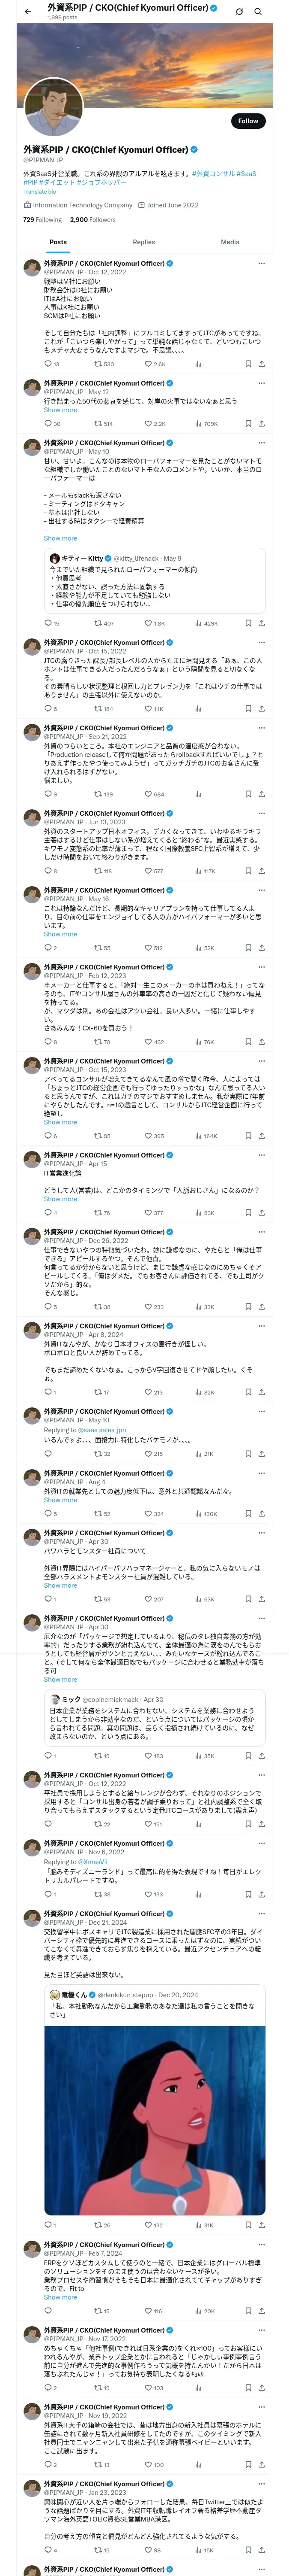Screen dimensions: 289x2576
Task: Bookmark the Apr 8, 2024 post
Action: [247, 1392]
